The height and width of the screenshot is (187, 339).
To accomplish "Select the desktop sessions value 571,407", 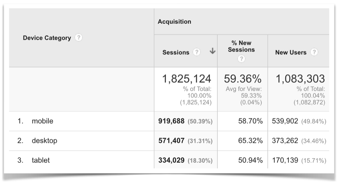I will click(x=171, y=141).
